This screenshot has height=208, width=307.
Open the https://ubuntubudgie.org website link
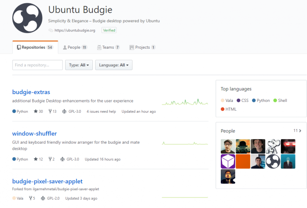[x=75, y=31]
